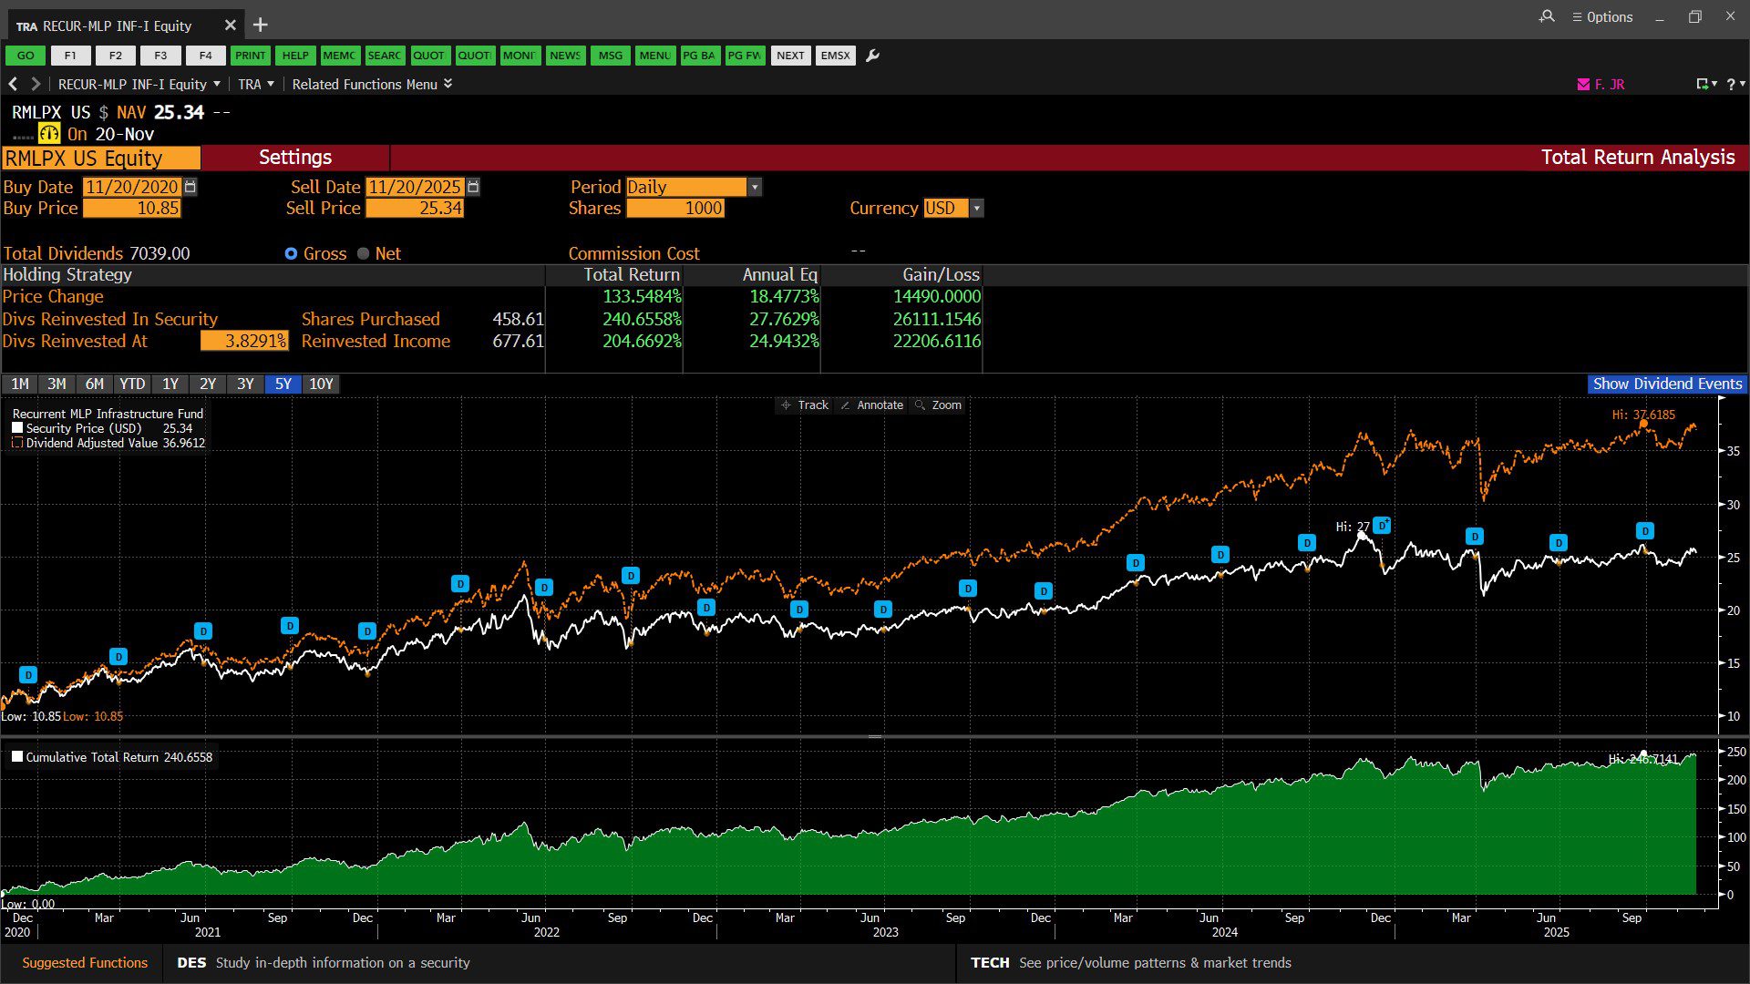Switch chart range to 10Y tab
The height and width of the screenshot is (984, 1750).
(321, 384)
